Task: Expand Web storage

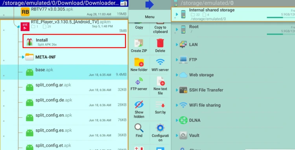Action: click(x=177, y=75)
